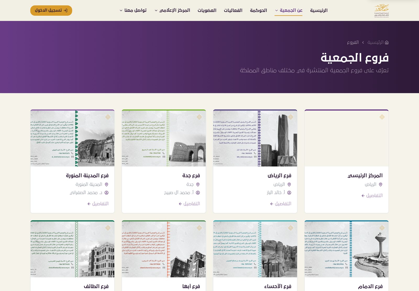Screen dimensions: 419x291
Task: Click the home icon in the breadcrumb
Action: [387, 42]
